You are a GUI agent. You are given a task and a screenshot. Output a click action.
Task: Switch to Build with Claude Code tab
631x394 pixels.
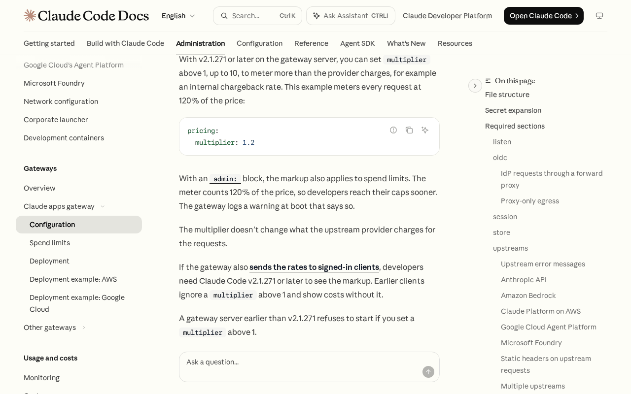[x=125, y=43]
